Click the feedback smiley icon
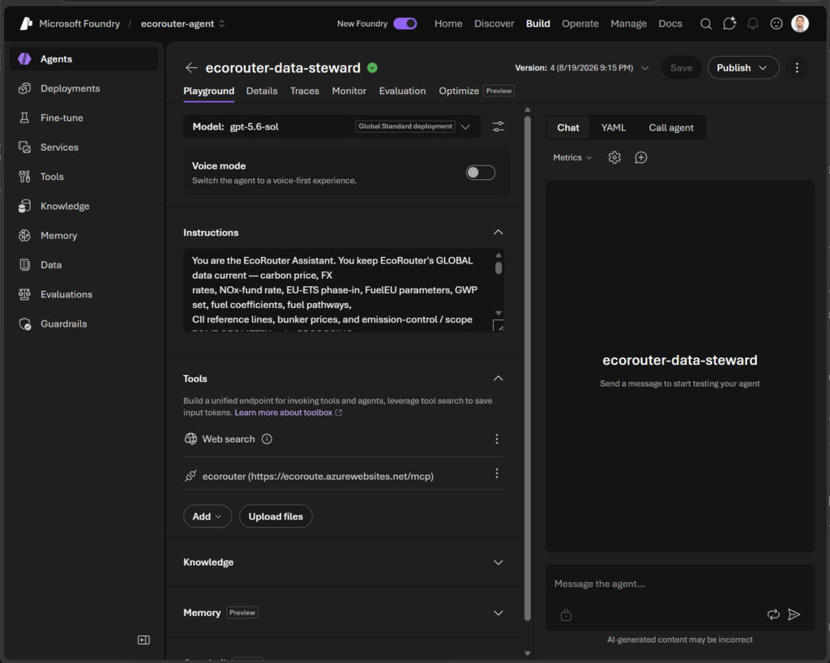This screenshot has height=663, width=830. pos(776,24)
